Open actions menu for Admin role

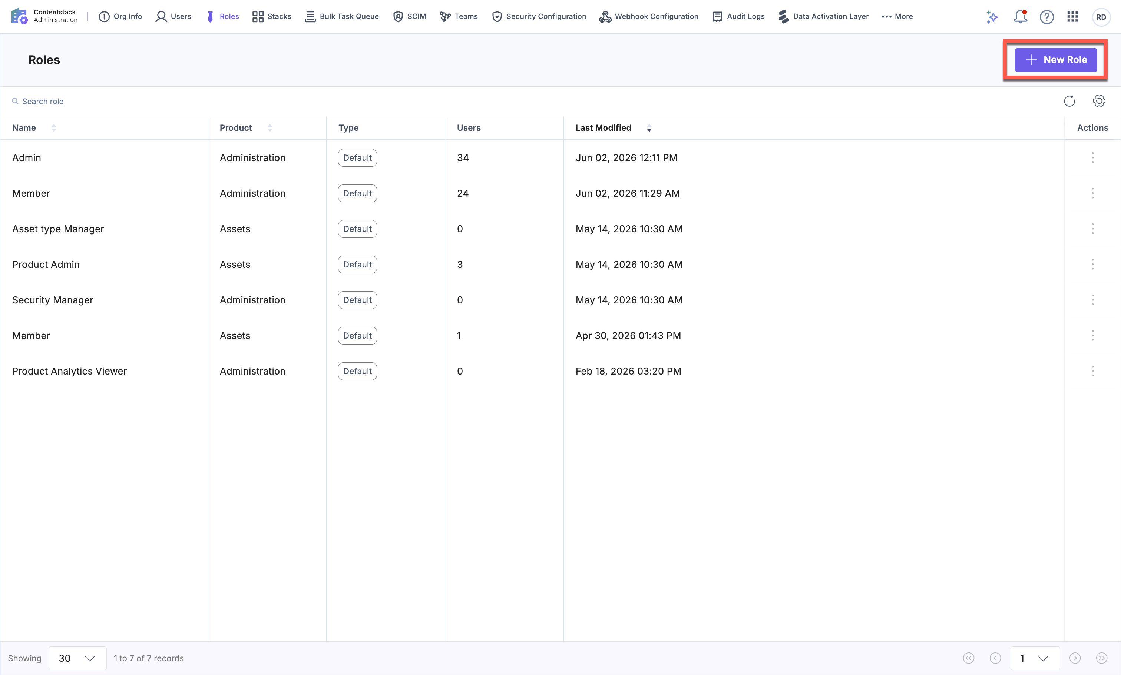[x=1093, y=158]
